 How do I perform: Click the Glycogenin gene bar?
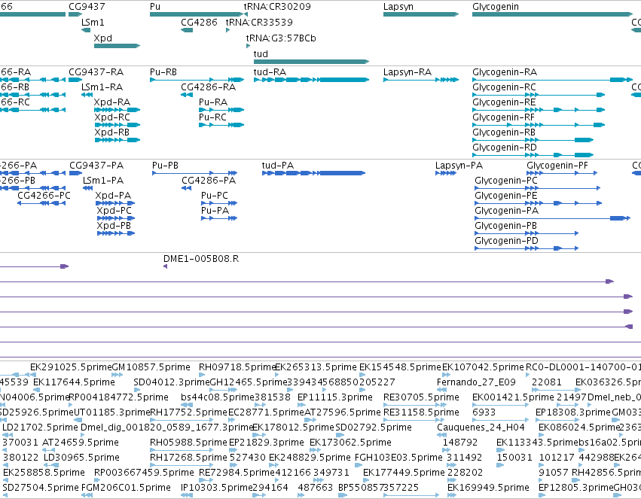pos(553,14)
